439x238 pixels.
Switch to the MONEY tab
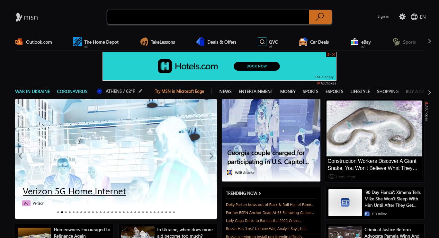[288, 92]
